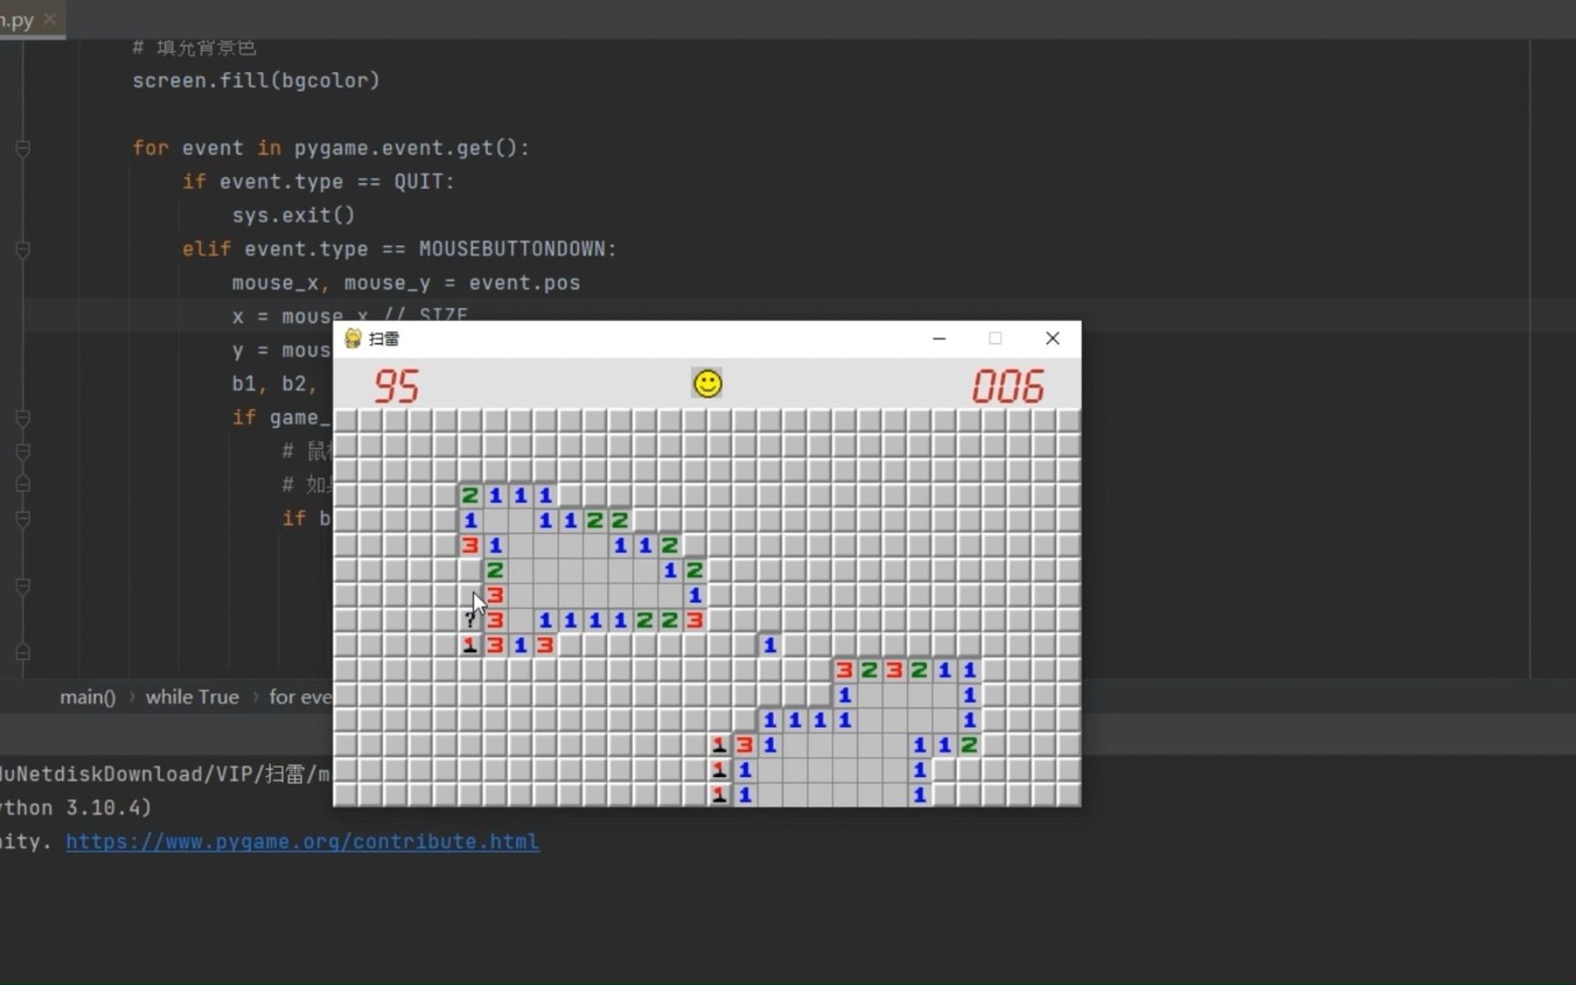
Task: Collapse the 'if b' code block
Action: pyautogui.click(x=24, y=519)
